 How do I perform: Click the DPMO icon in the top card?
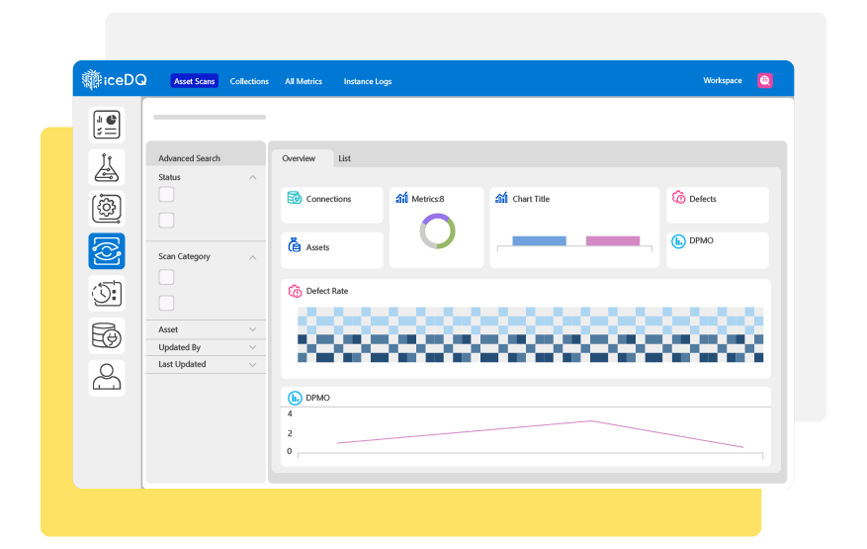(678, 241)
